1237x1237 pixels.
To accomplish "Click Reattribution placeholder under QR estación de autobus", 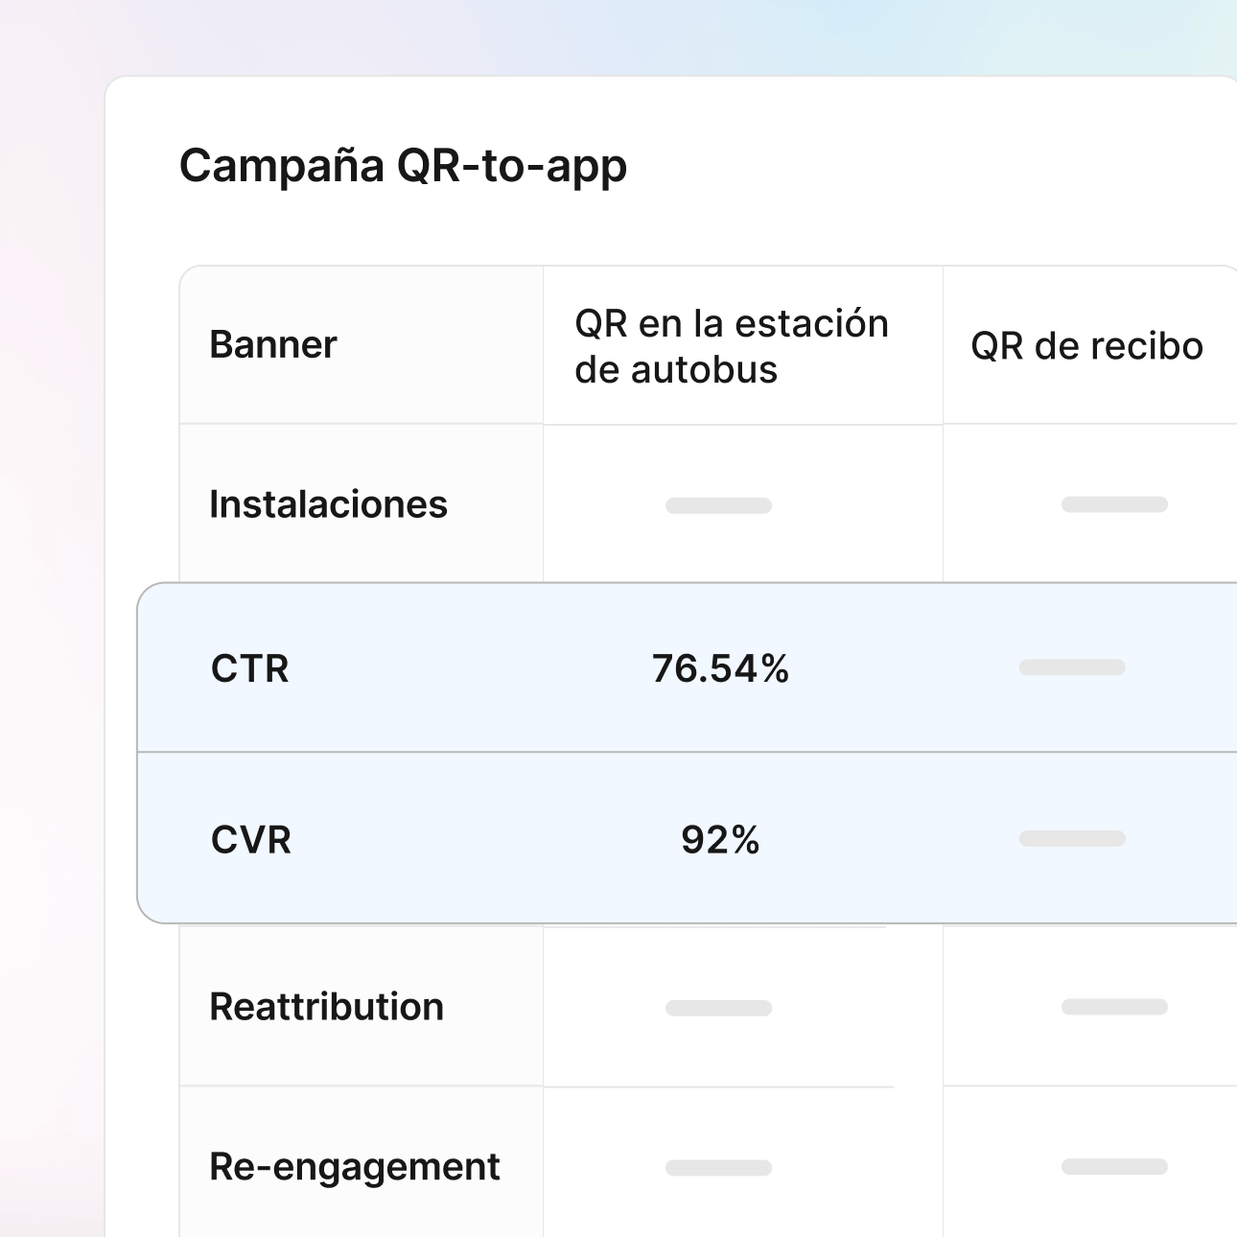I will pyautogui.click(x=718, y=1008).
